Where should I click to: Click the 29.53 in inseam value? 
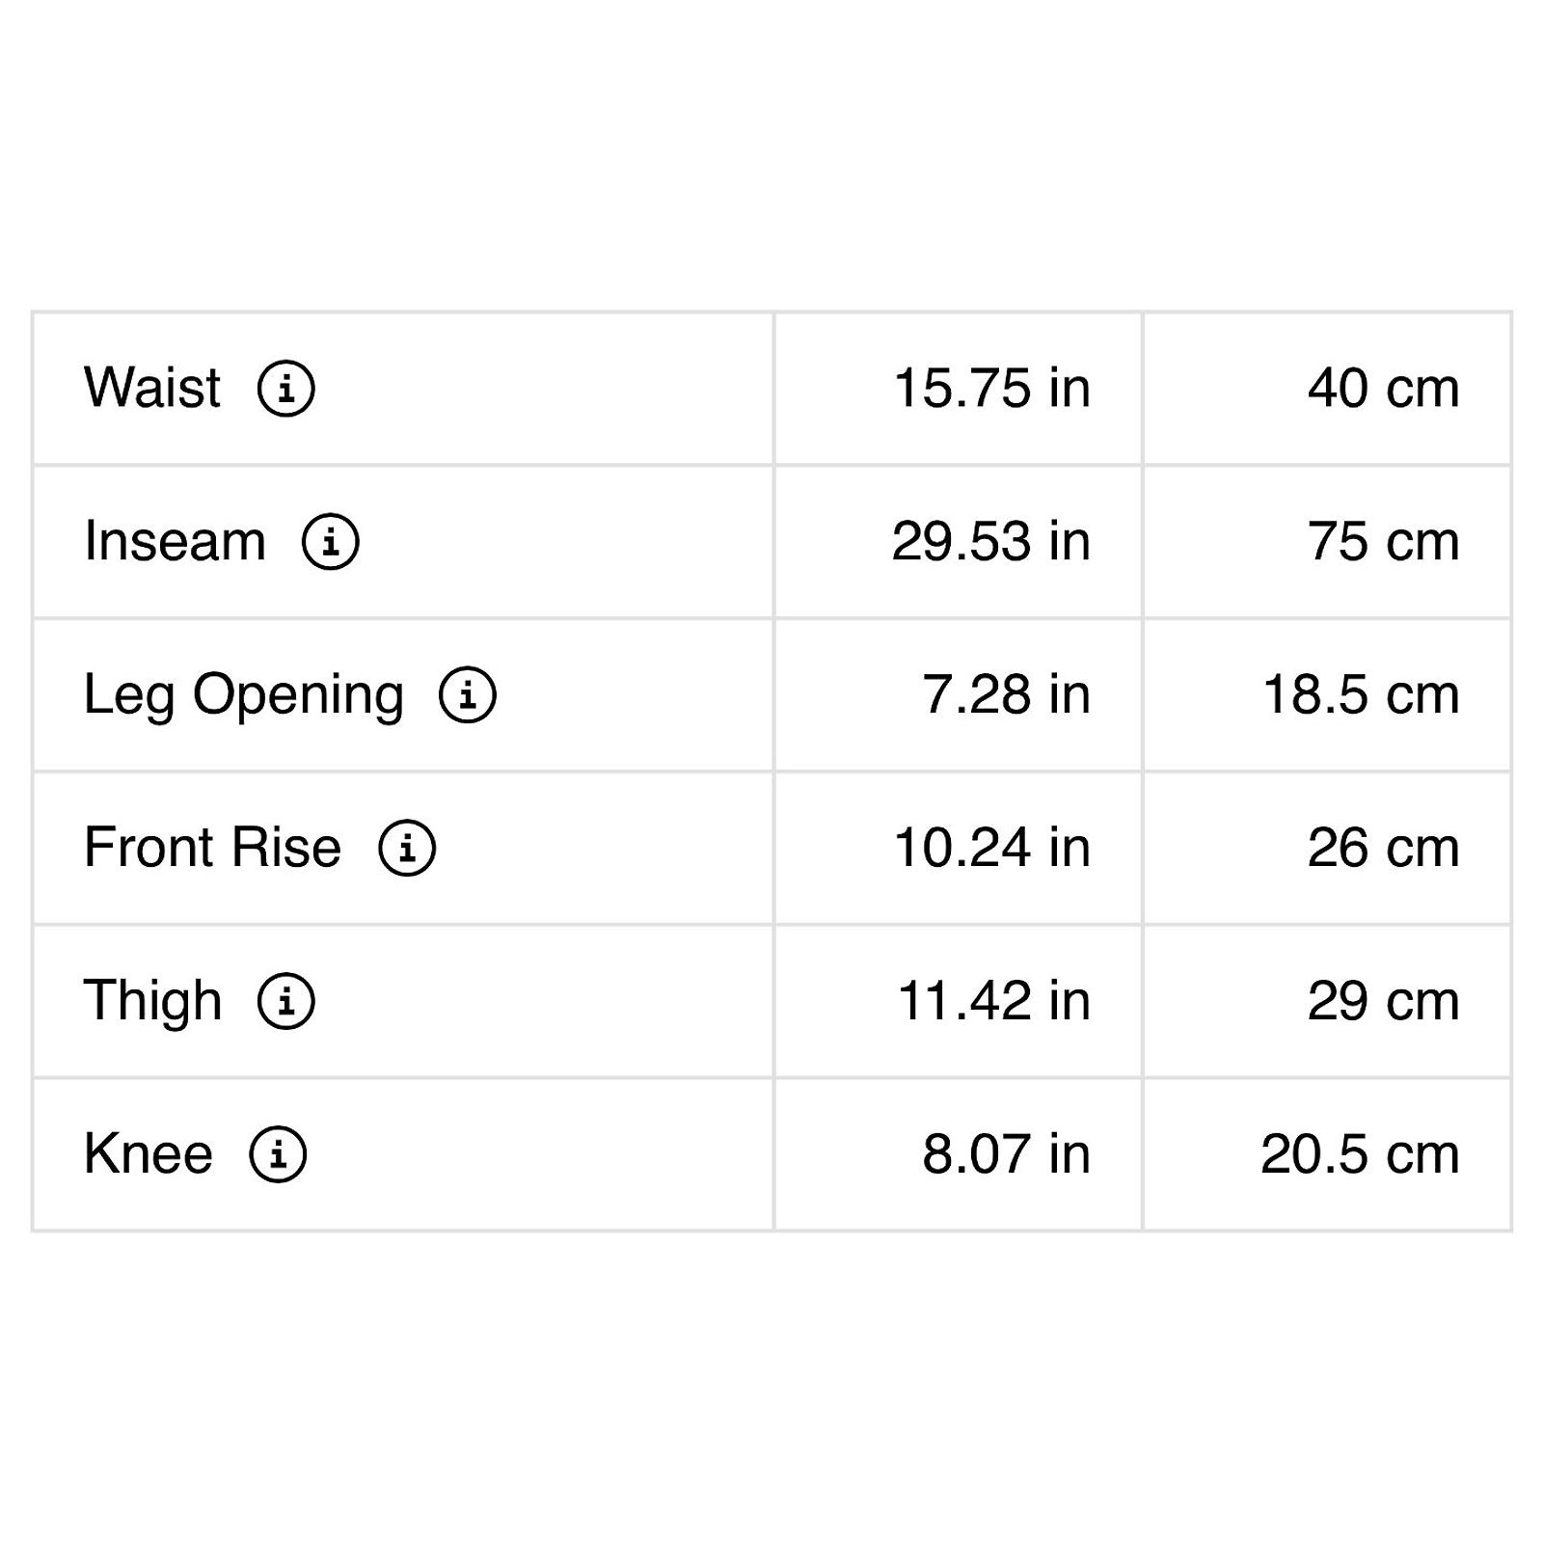coord(991,541)
